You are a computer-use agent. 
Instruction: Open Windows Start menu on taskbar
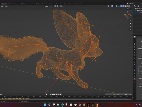pyautogui.click(x=45, y=105)
